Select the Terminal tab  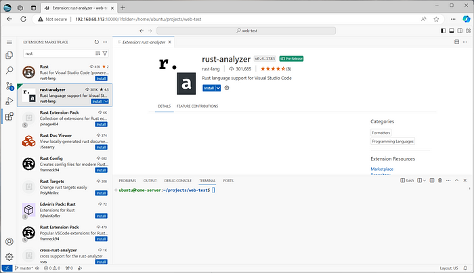(x=207, y=181)
